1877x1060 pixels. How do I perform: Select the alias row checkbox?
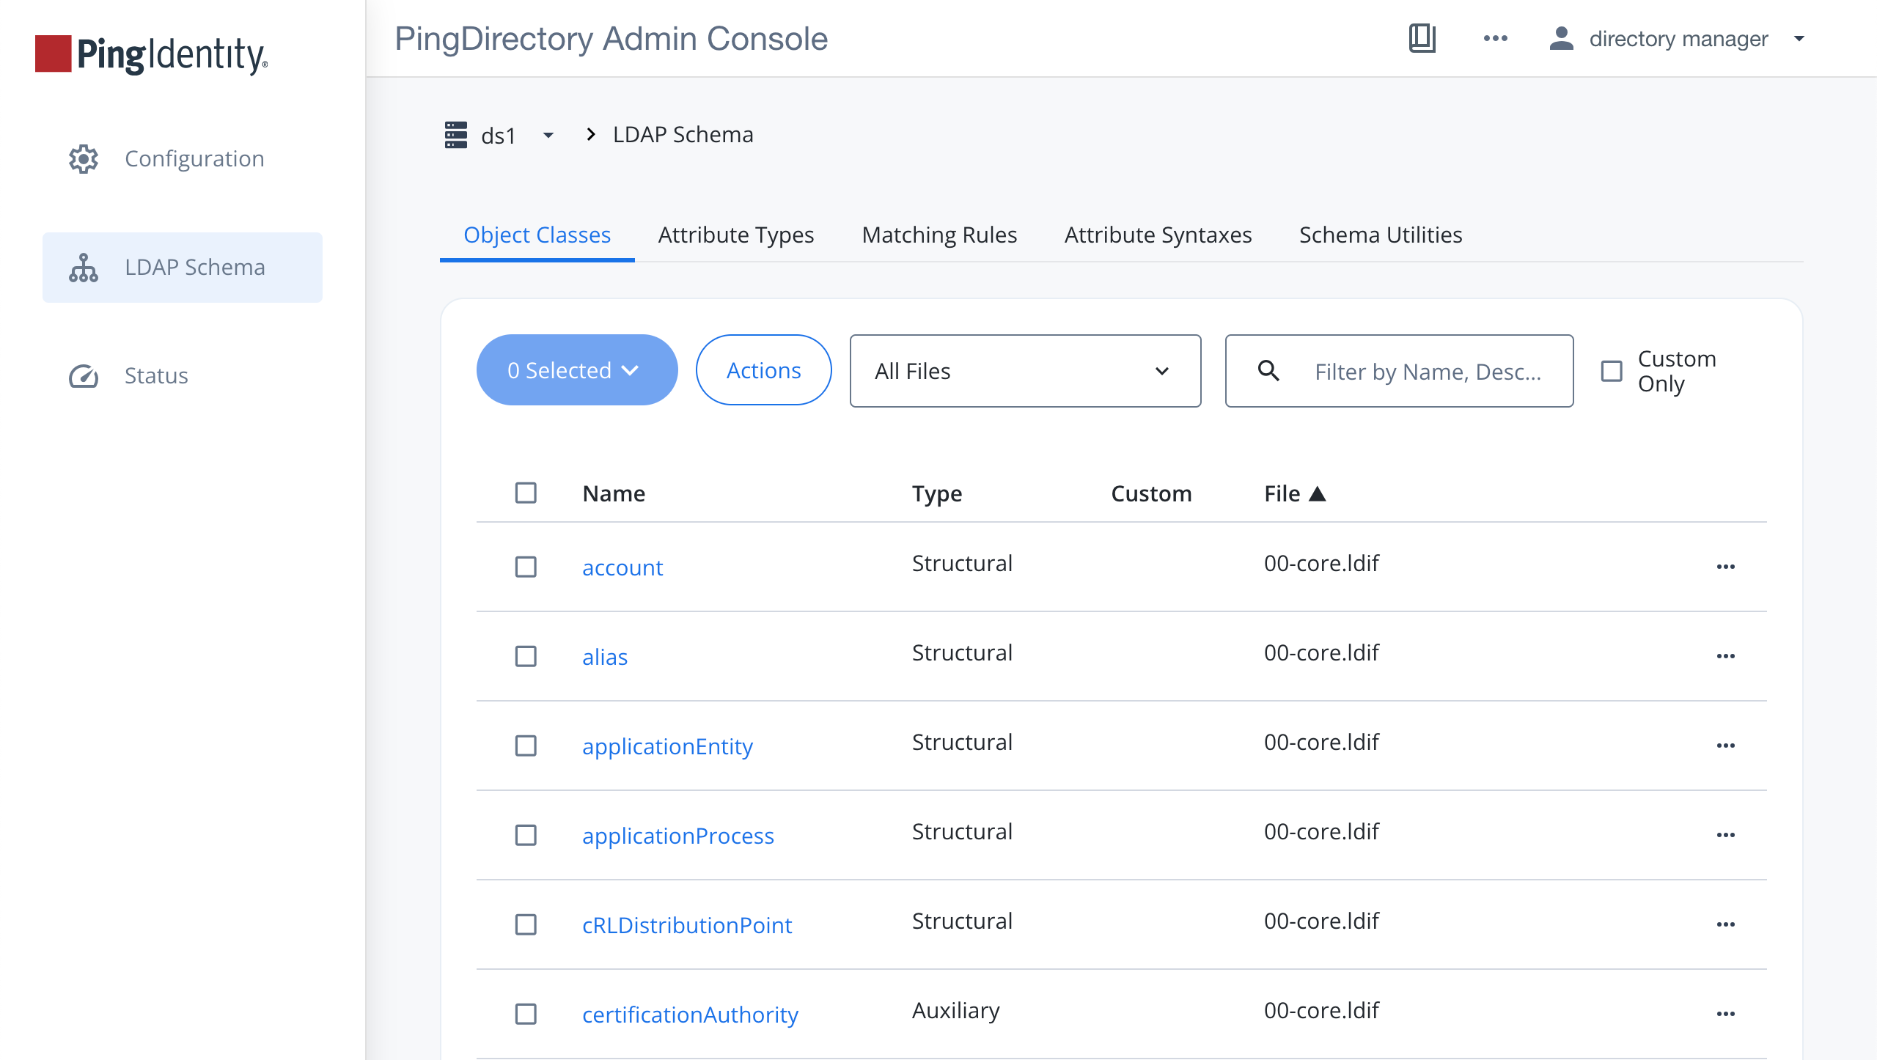pyautogui.click(x=526, y=656)
